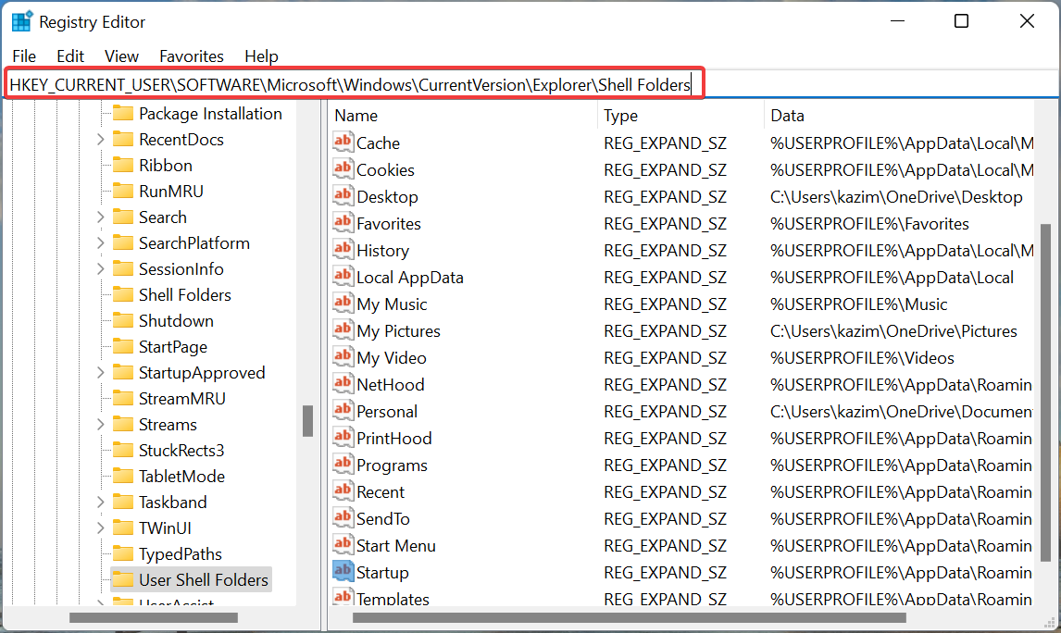
Task: Click the string value icon beside My Pictures
Action: point(343,330)
